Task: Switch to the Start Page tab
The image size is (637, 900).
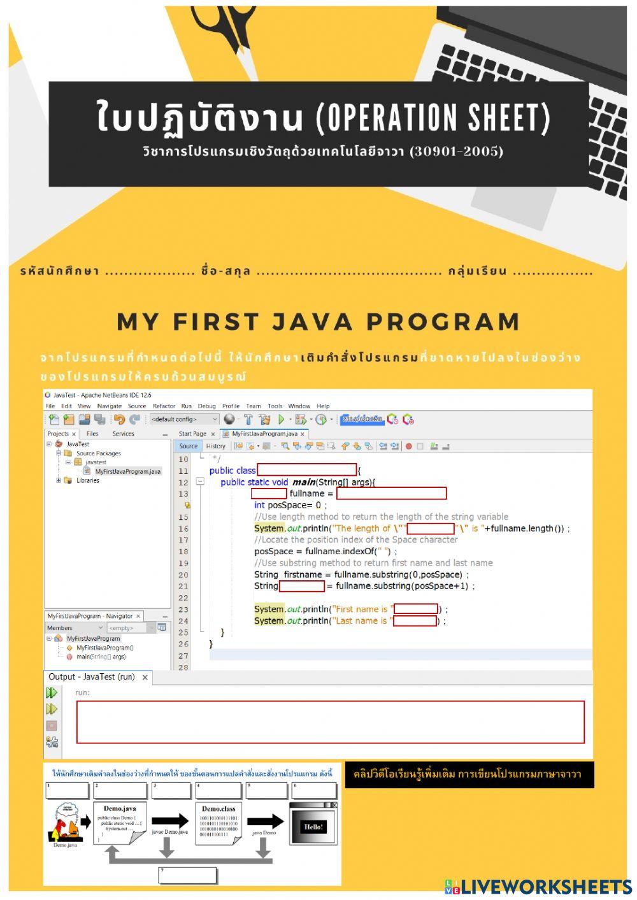Action: tap(194, 433)
